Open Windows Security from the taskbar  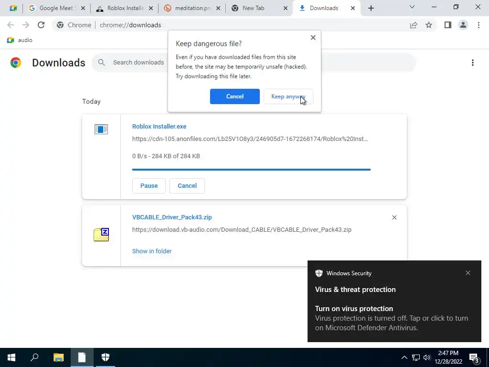(106, 357)
